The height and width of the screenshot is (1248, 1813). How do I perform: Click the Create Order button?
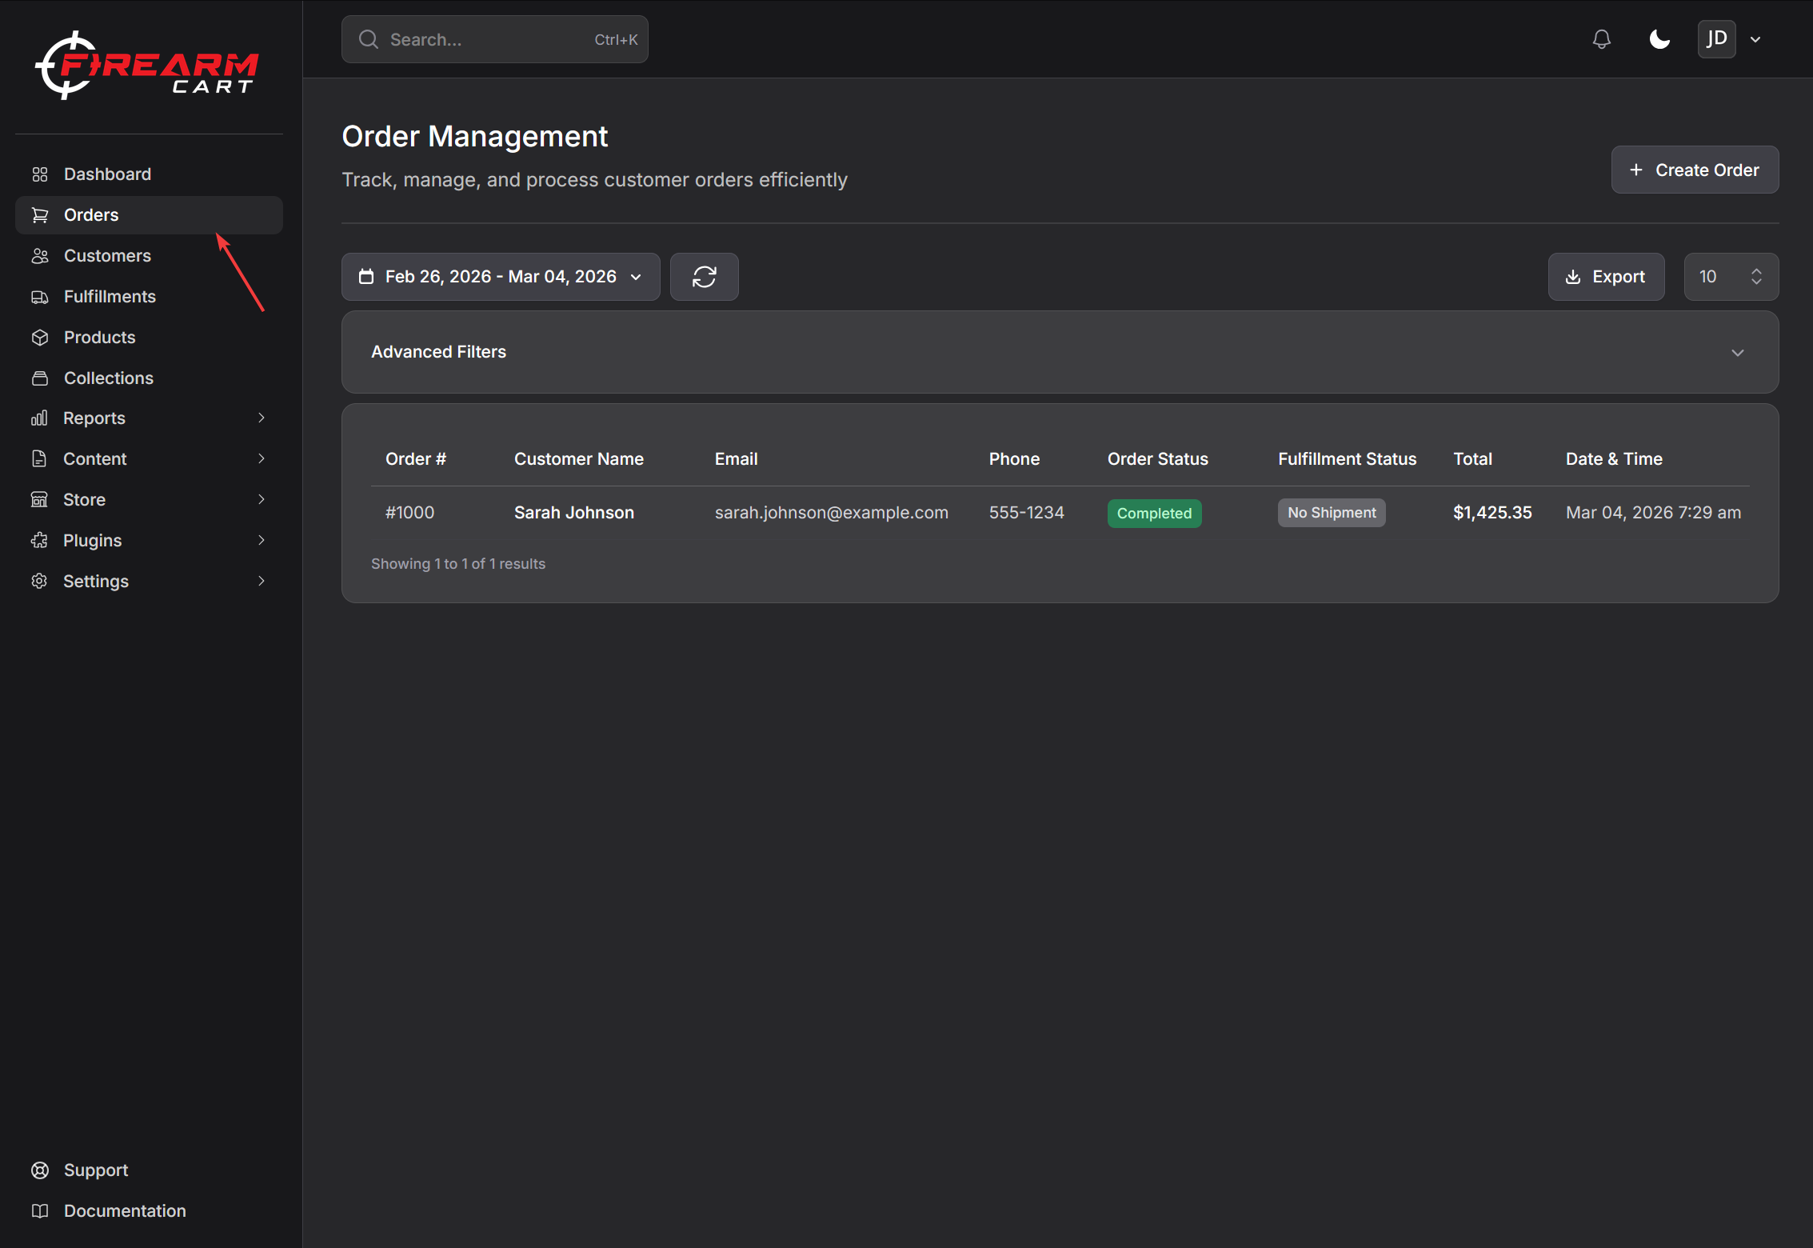point(1695,170)
